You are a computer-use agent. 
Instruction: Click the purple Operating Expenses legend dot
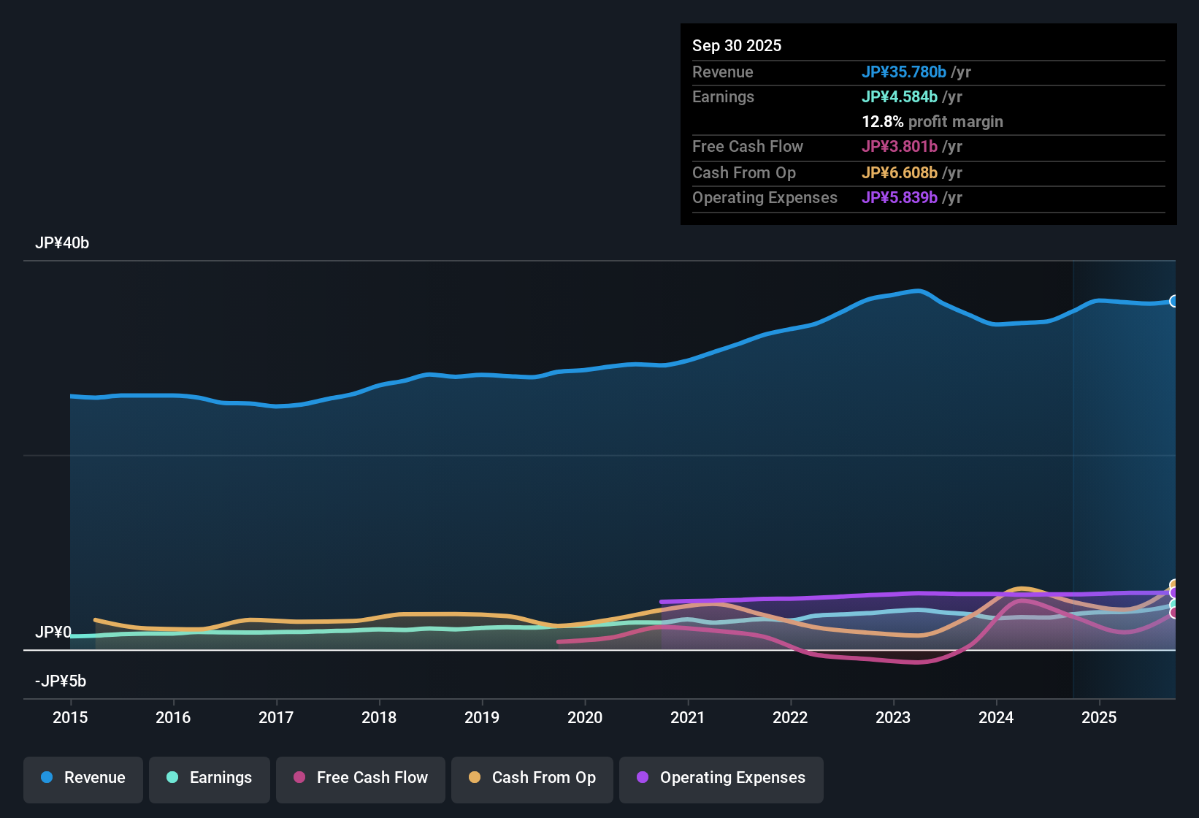[x=643, y=778]
